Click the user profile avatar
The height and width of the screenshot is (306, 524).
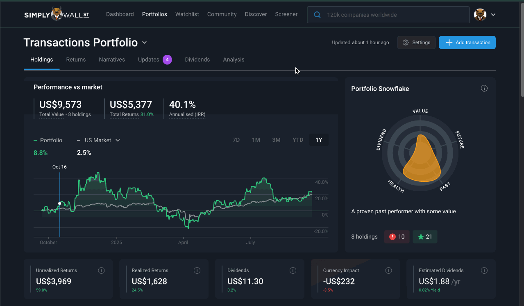coord(480,15)
